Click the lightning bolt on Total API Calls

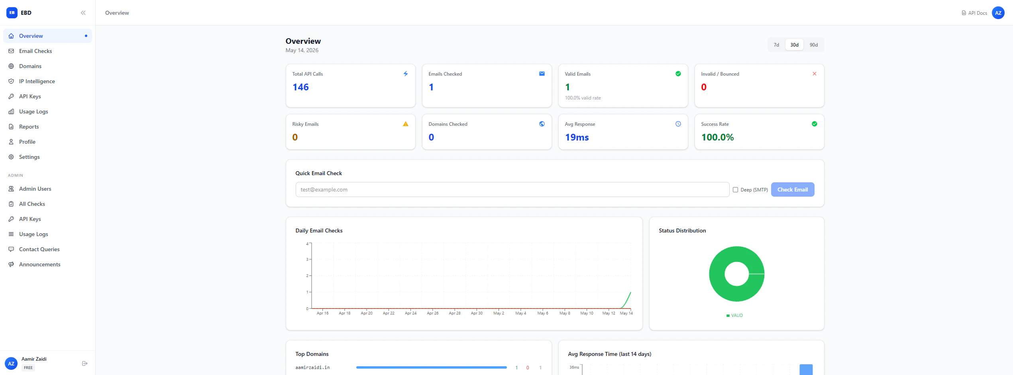(x=406, y=74)
